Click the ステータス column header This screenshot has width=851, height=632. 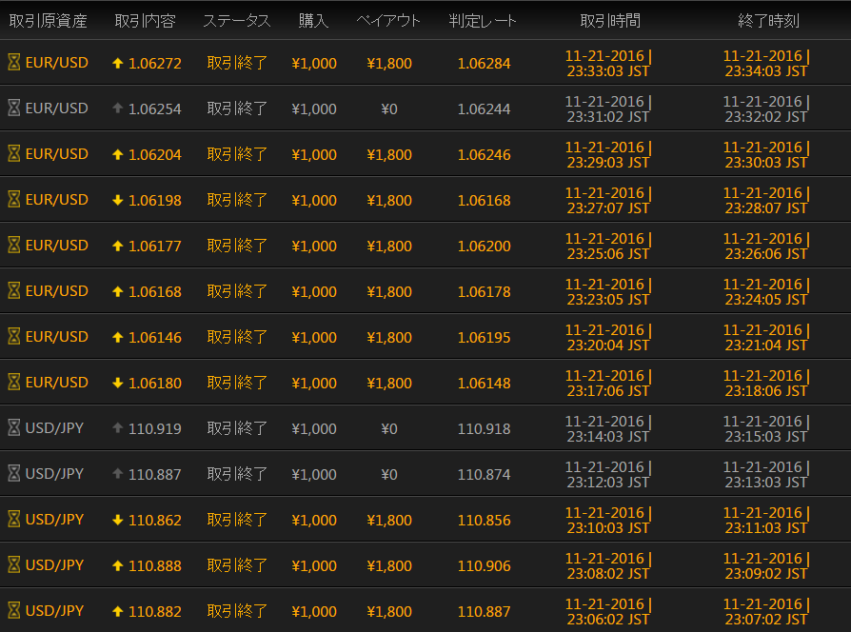point(237,21)
